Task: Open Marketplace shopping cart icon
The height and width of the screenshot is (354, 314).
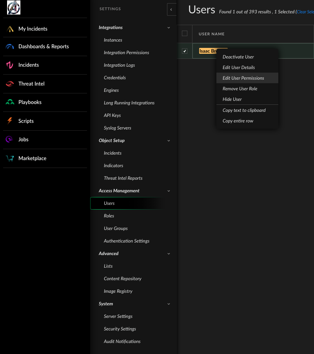Action: coord(10,158)
